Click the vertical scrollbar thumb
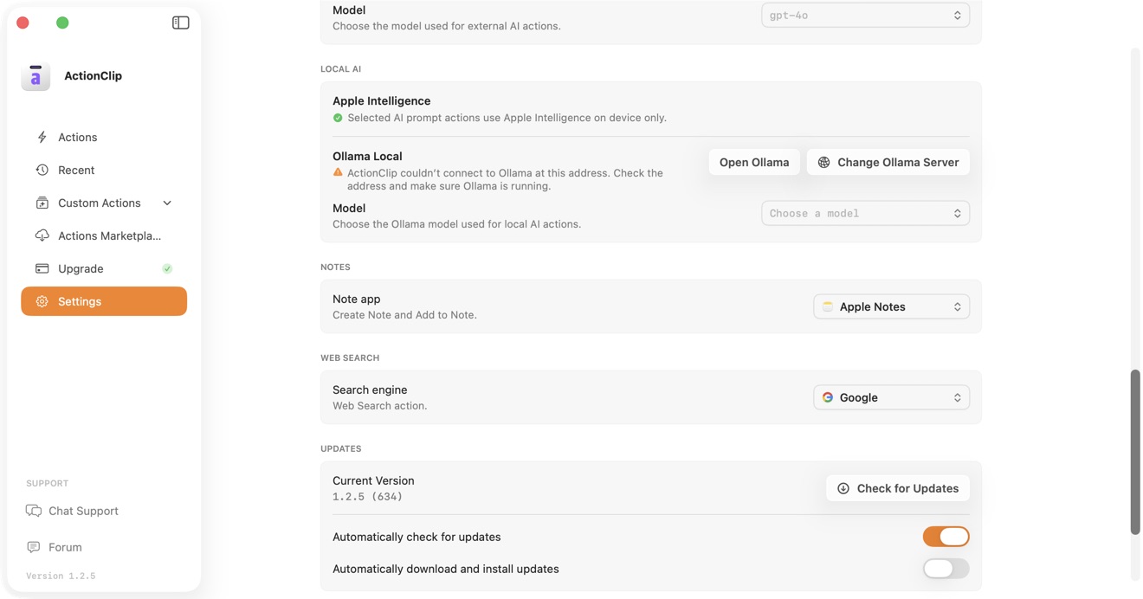The image size is (1143, 599). (1135, 452)
